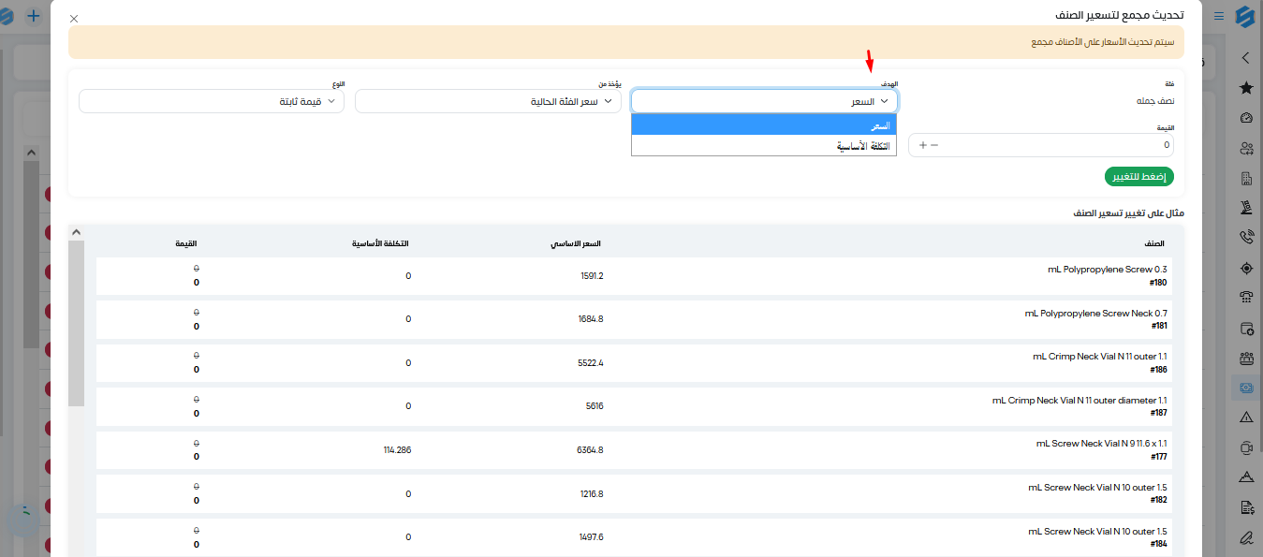Close the bulk price update dialog

pyautogui.click(x=74, y=19)
